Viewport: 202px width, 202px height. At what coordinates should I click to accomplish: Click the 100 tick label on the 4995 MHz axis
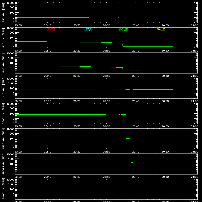(12, 139)
